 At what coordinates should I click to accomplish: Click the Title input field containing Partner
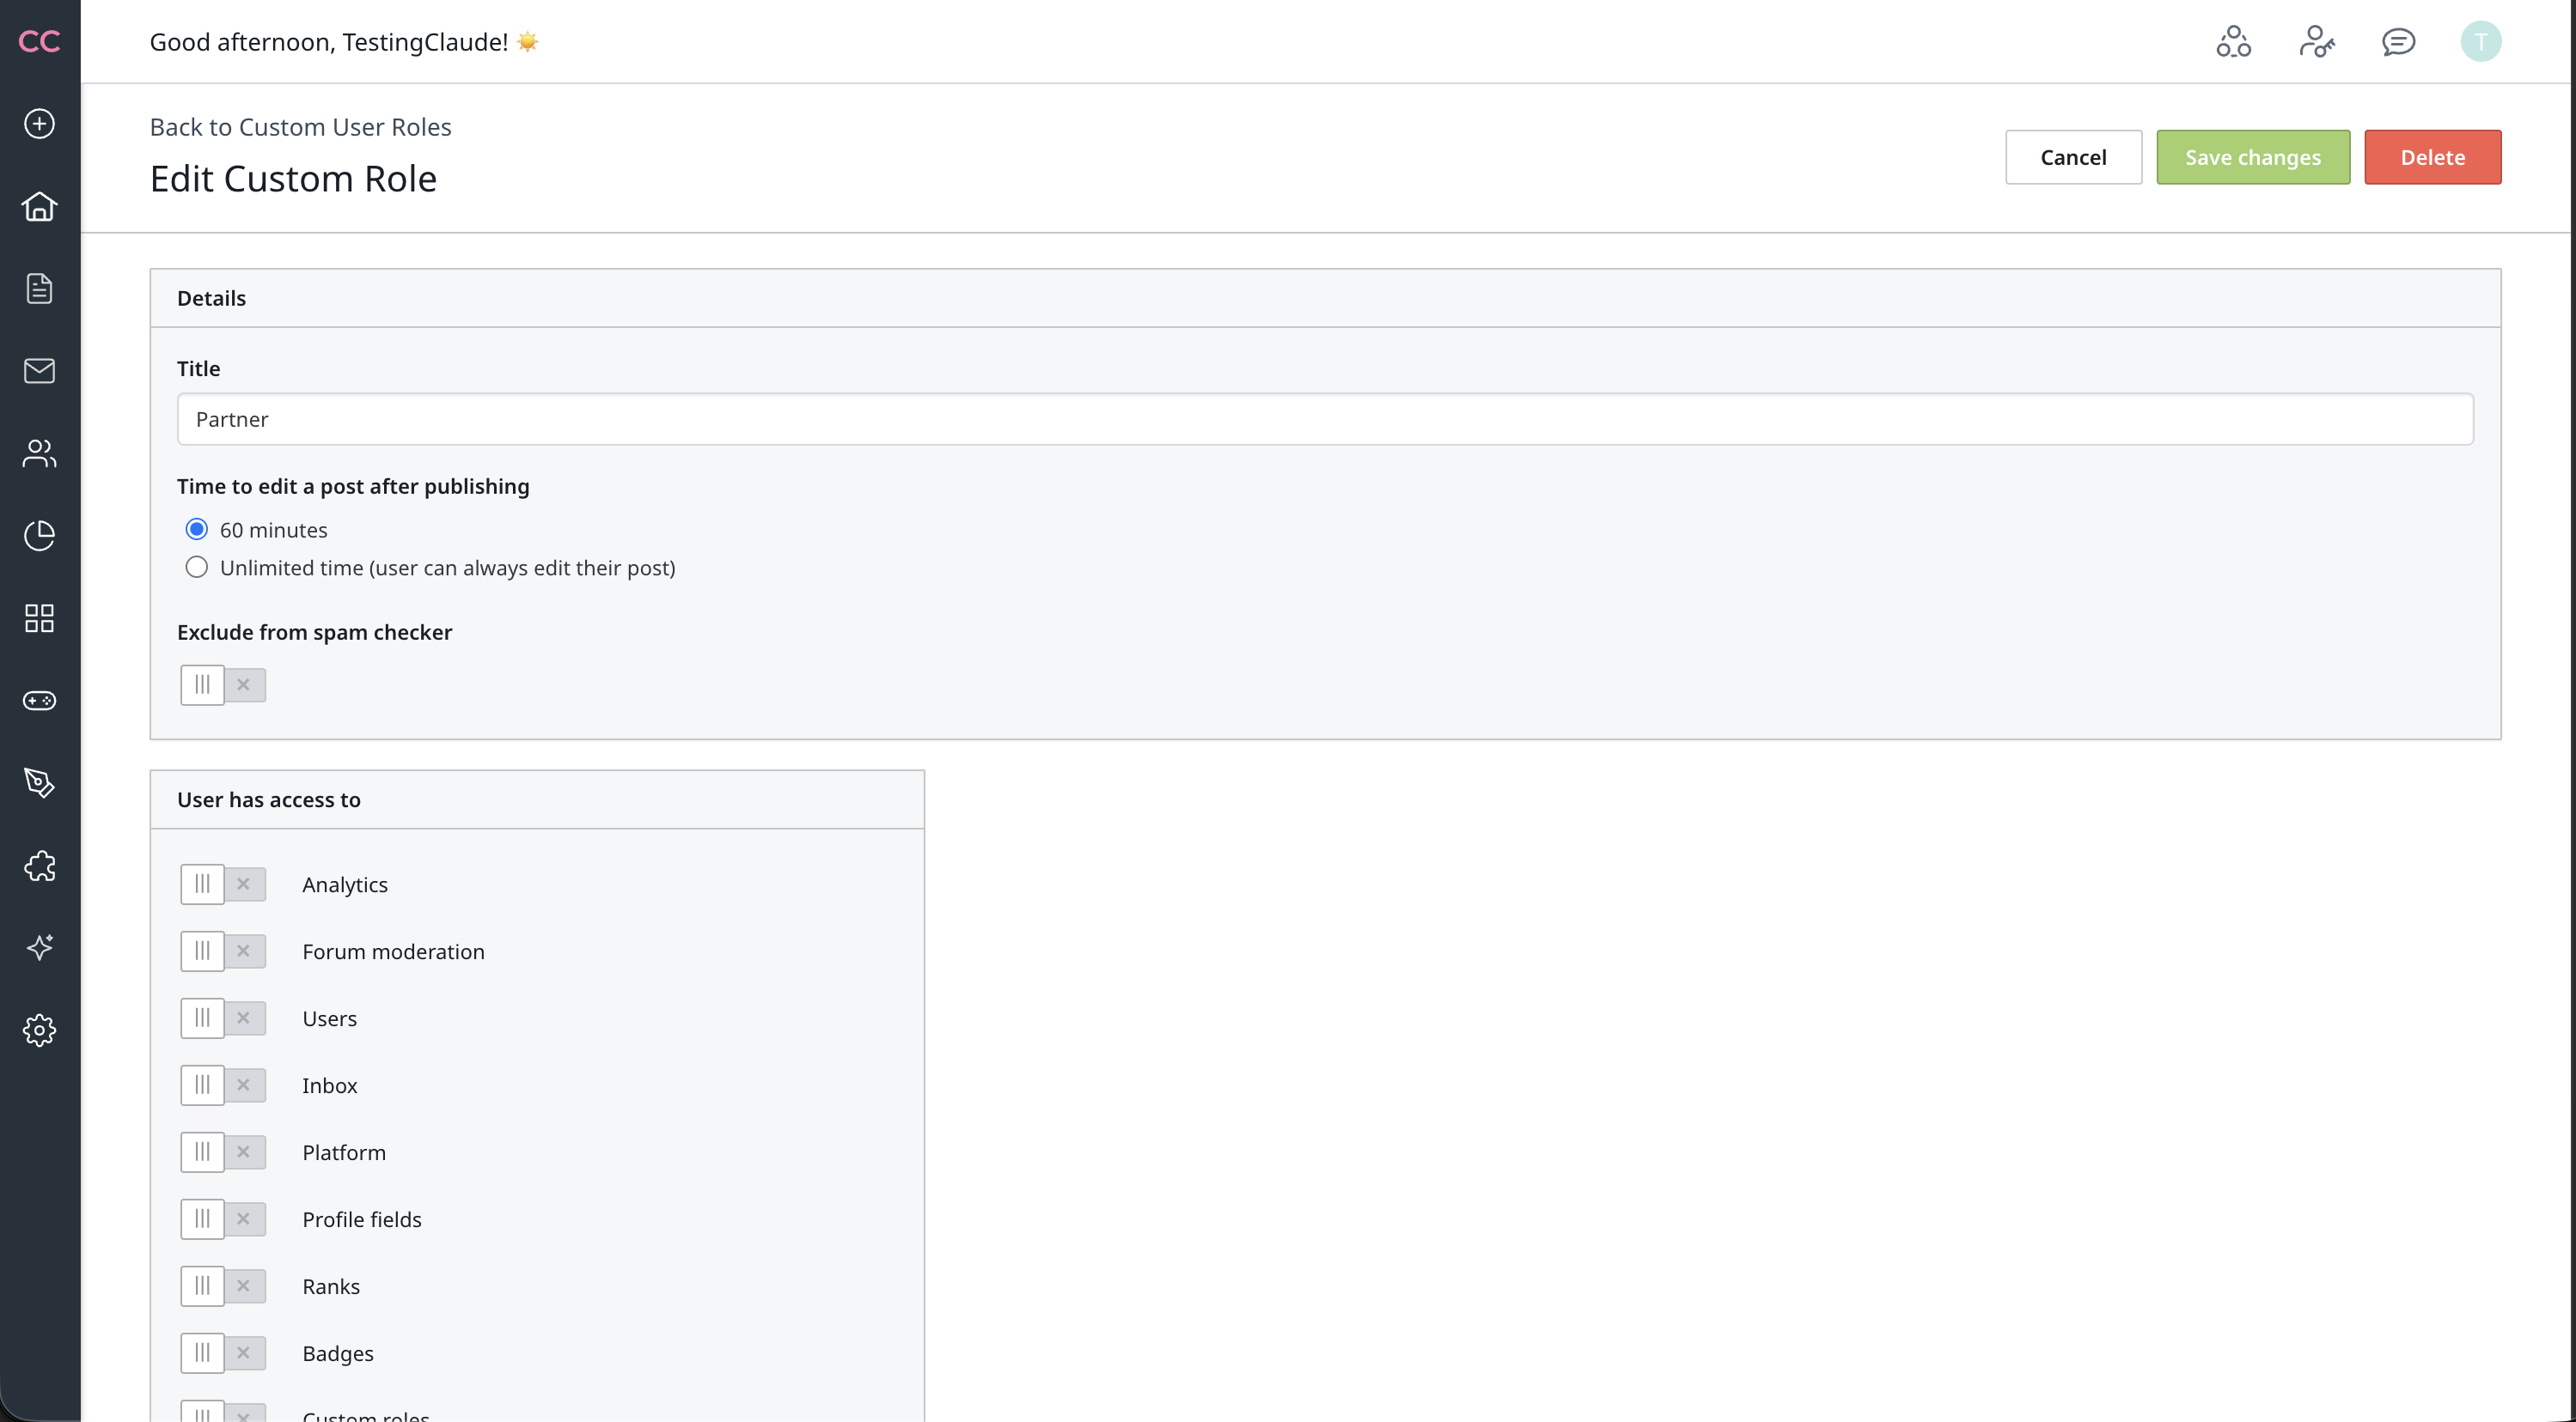click(1325, 419)
